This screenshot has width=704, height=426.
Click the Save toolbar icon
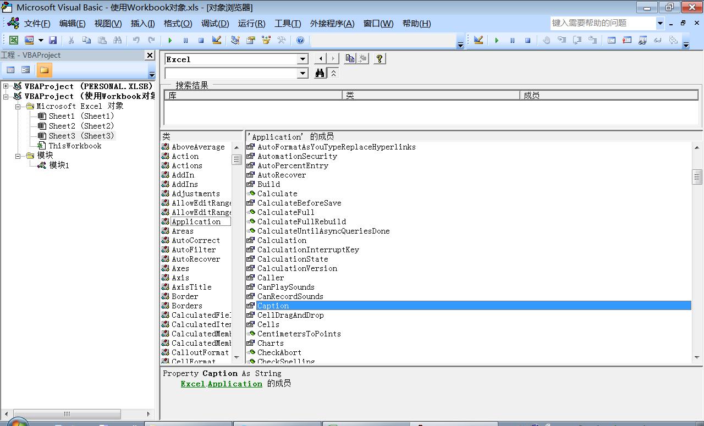click(53, 40)
